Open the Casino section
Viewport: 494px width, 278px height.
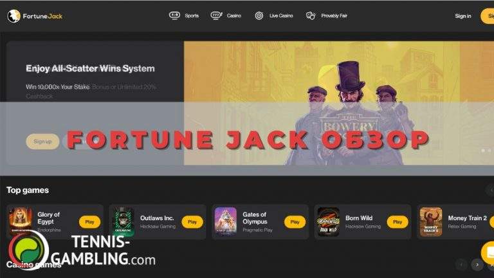(x=233, y=15)
